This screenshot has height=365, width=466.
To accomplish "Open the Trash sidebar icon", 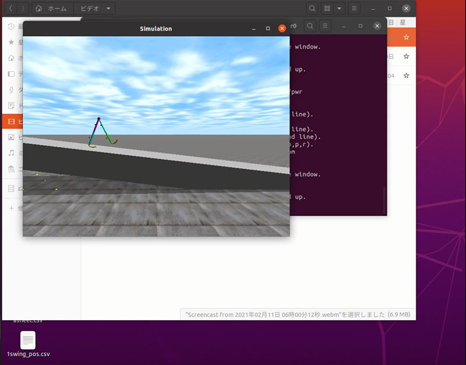I will coord(12,169).
